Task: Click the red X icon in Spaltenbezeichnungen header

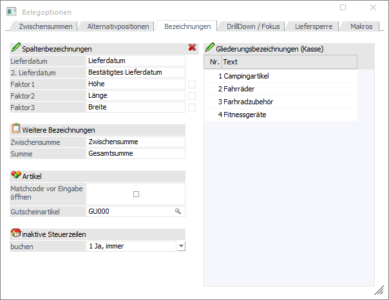Action: [x=192, y=48]
